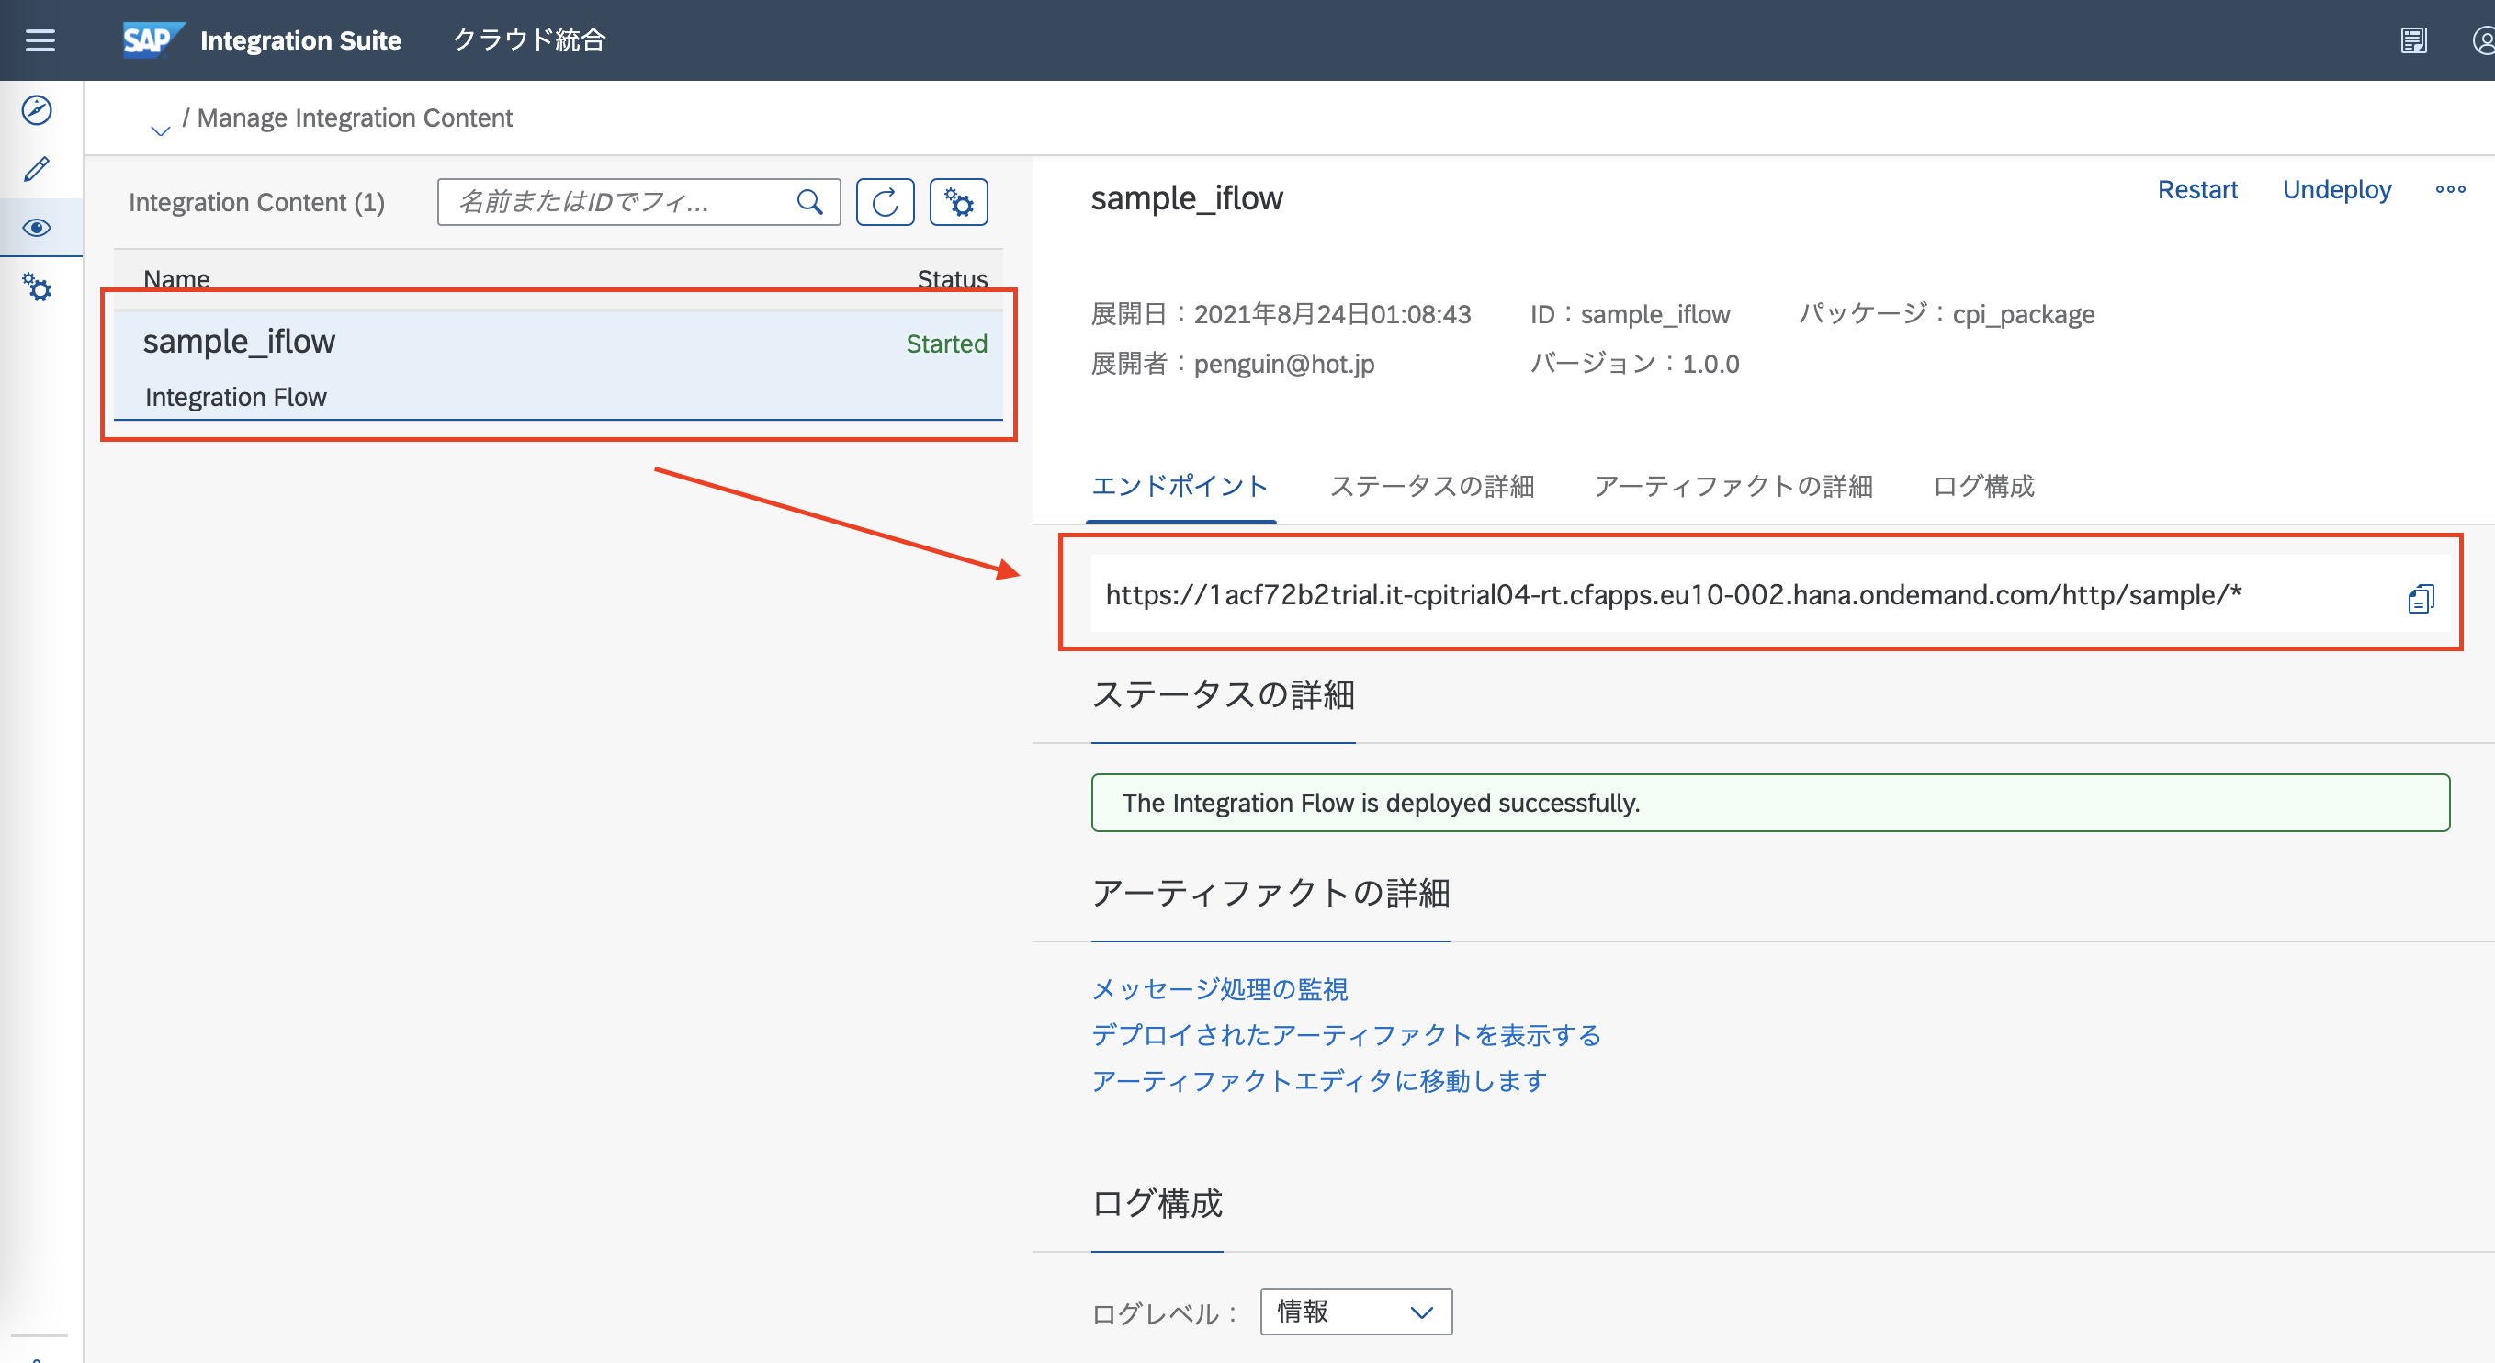2495x1363 pixels.
Task: Open the ログレベル dropdown showing 情報
Action: pos(1355,1312)
